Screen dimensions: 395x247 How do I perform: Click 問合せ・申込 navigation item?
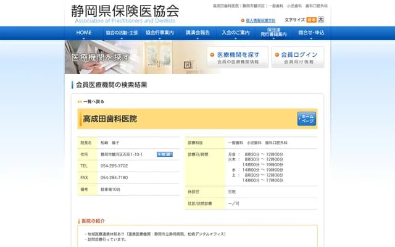click(311, 33)
